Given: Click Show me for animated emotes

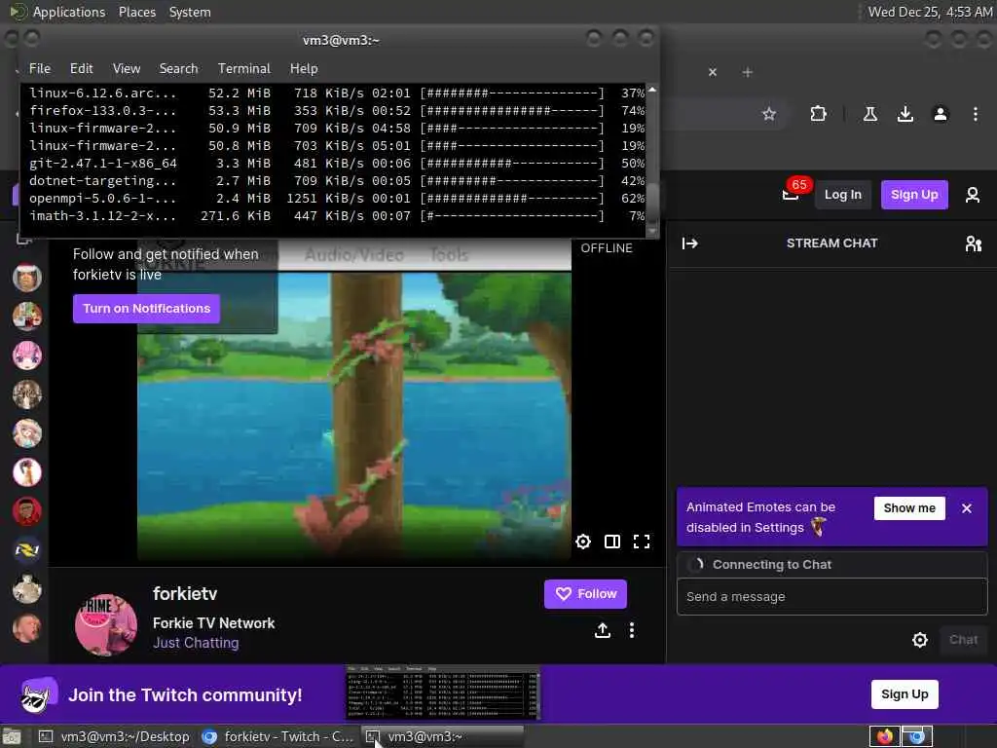Looking at the screenshot, I should (x=909, y=508).
